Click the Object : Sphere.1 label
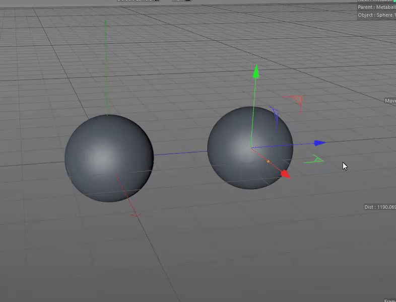 tap(376, 15)
